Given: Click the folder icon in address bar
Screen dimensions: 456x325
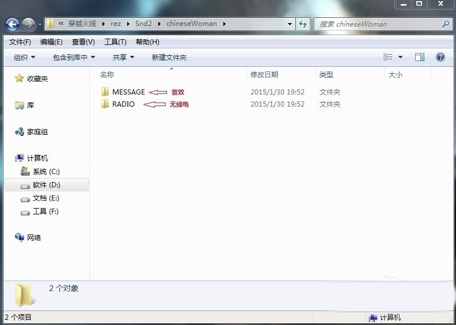Looking at the screenshot, I should [x=50, y=24].
